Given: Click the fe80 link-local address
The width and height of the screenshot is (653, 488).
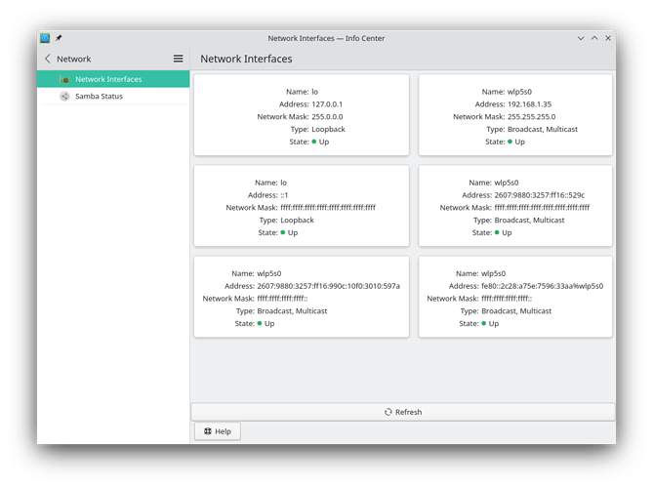Looking at the screenshot, I should click(542, 286).
